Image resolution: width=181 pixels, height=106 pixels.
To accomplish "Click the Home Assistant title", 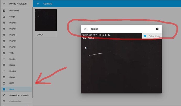I will [18, 4].
